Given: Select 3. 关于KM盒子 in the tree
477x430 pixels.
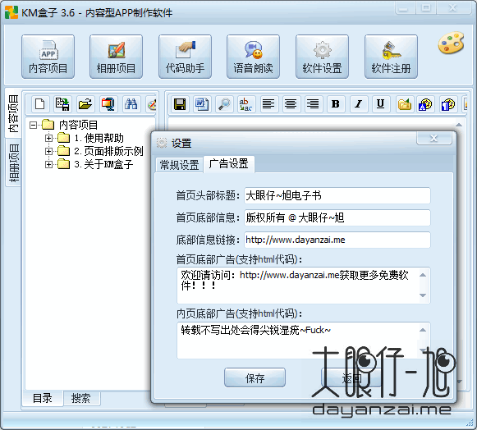Looking at the screenshot, I should (103, 164).
